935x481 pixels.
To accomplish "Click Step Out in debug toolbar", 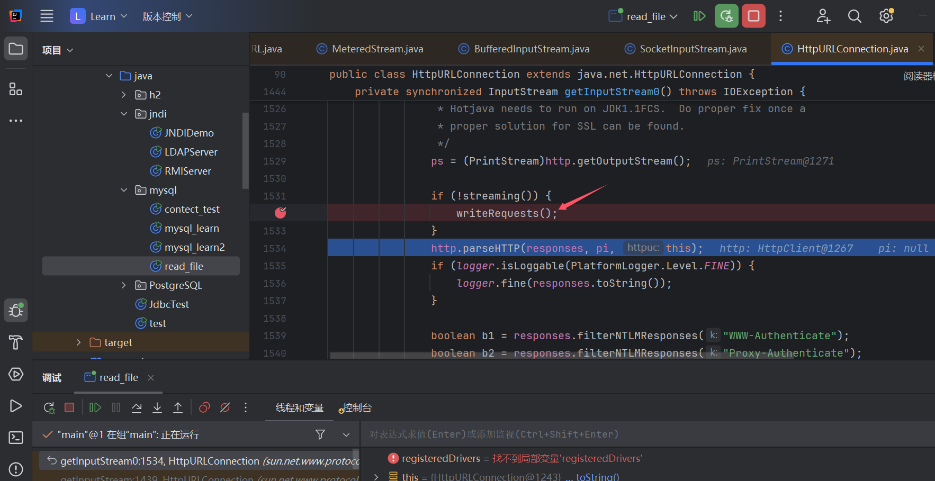I will click(x=178, y=407).
